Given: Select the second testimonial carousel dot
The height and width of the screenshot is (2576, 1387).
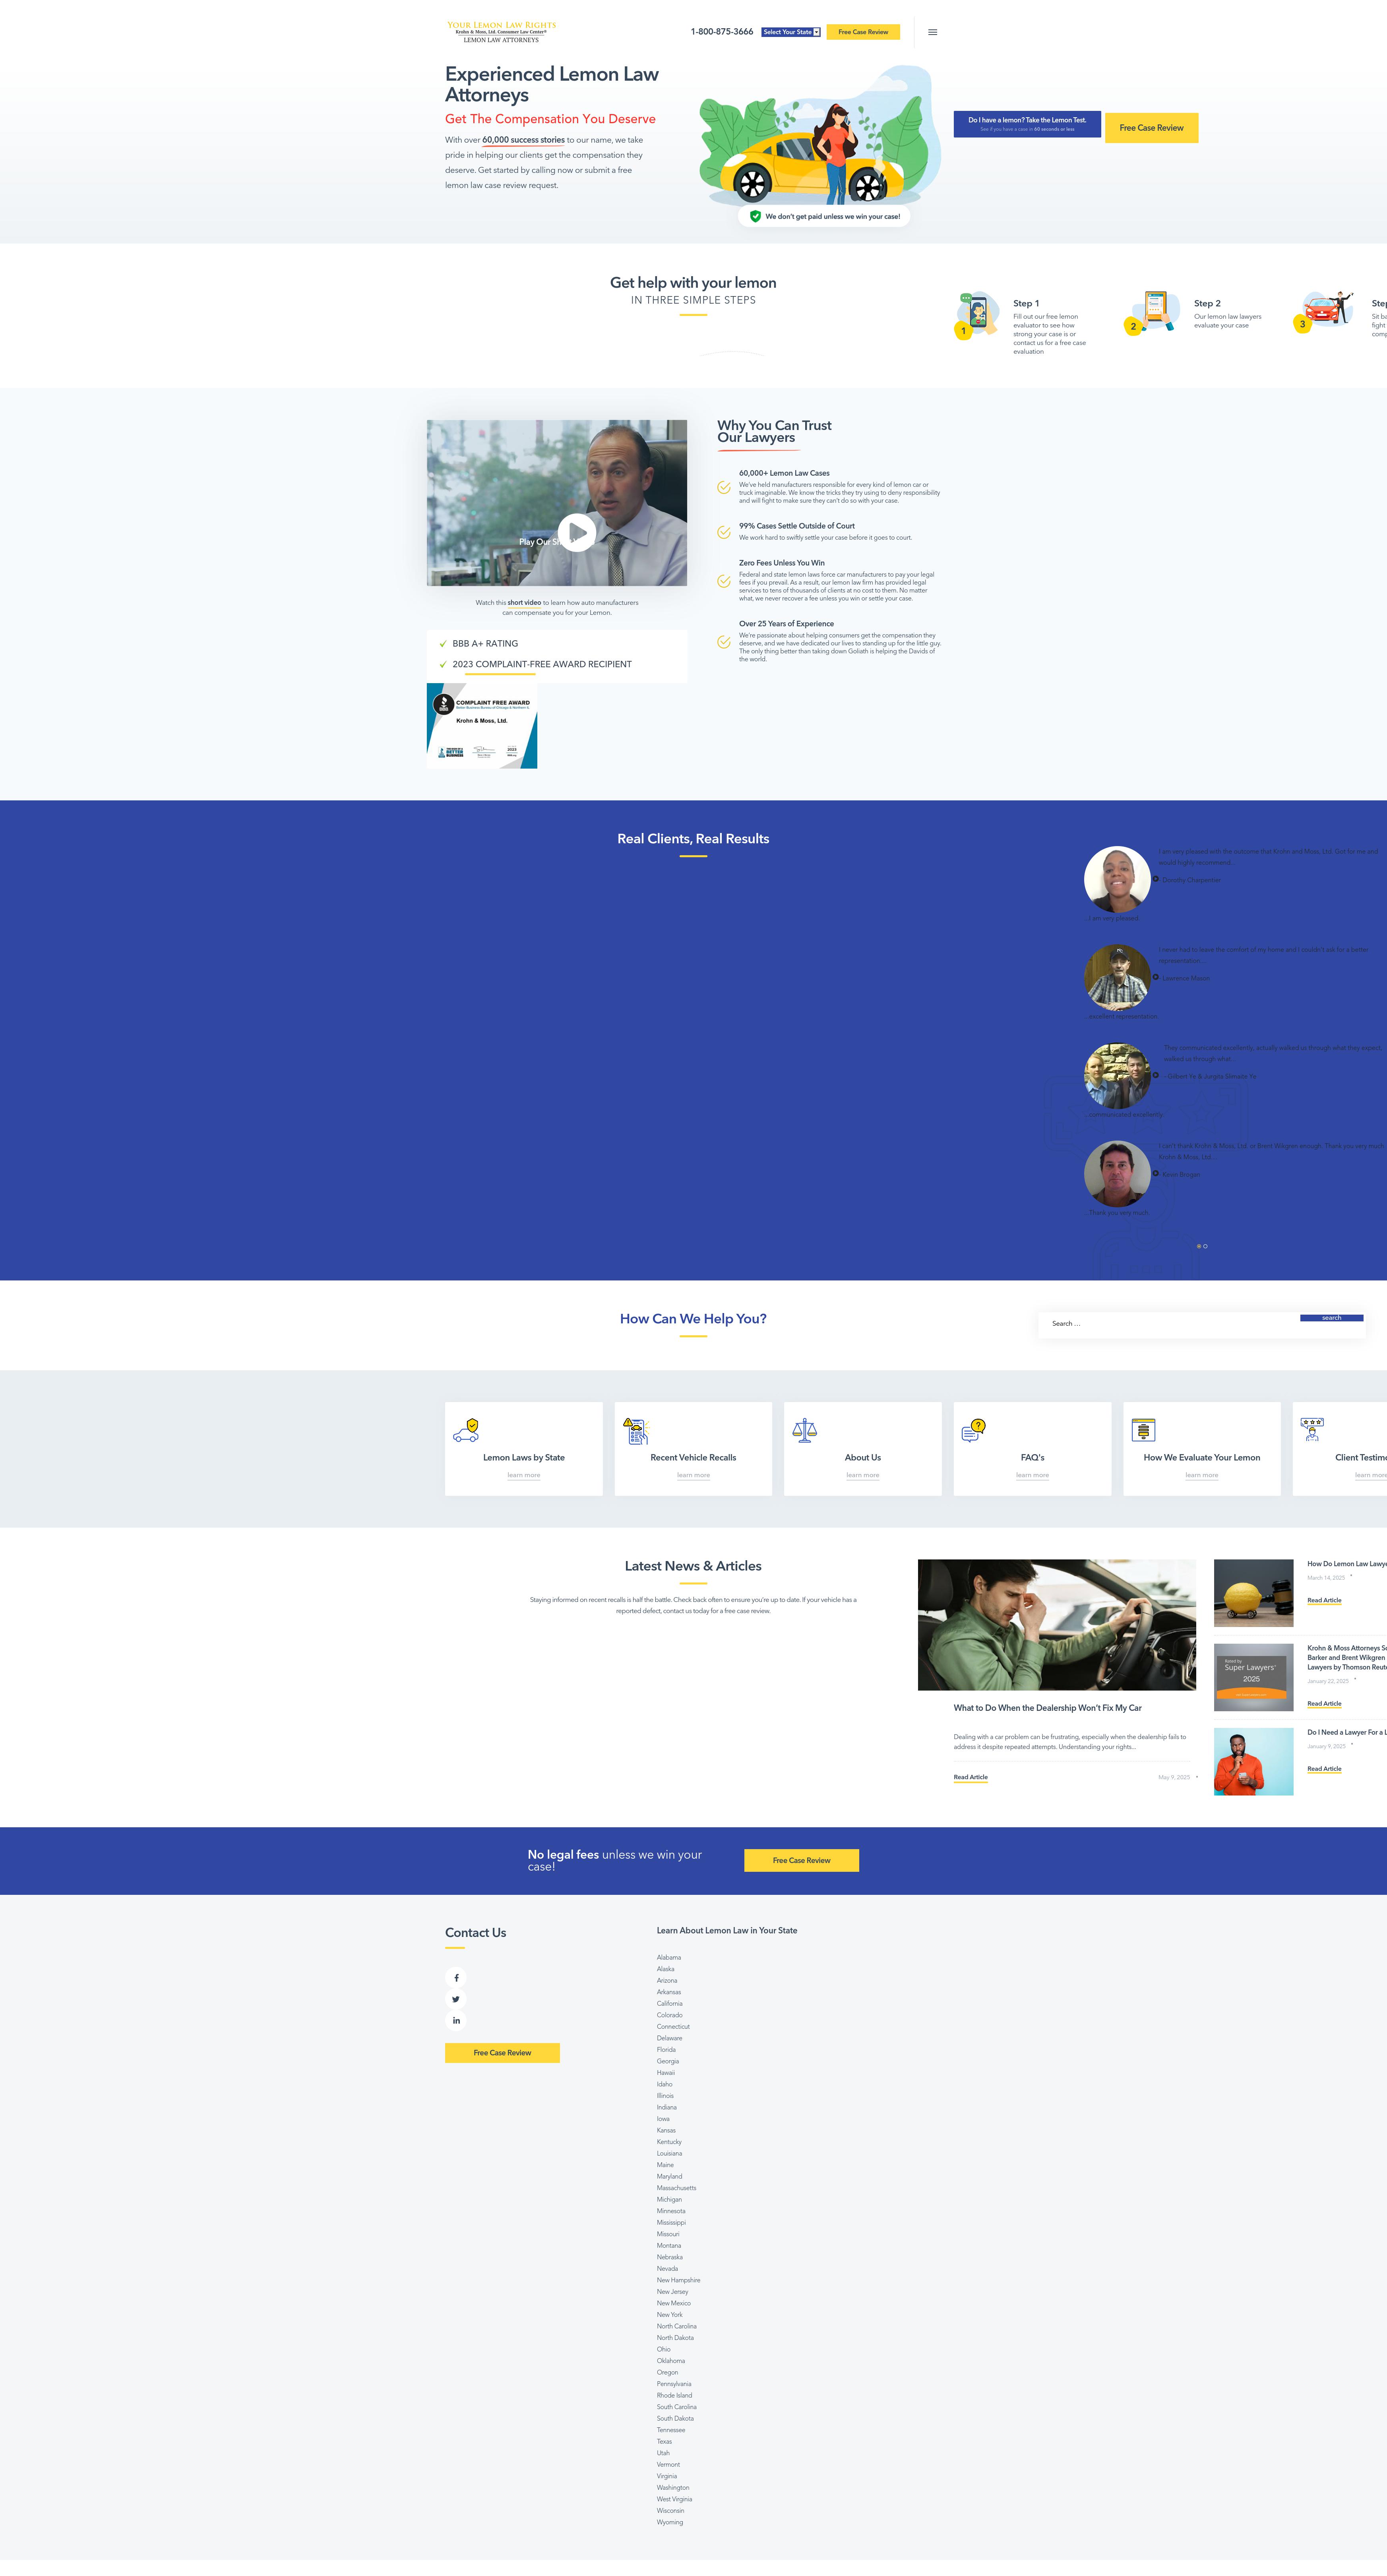Looking at the screenshot, I should point(1205,1246).
